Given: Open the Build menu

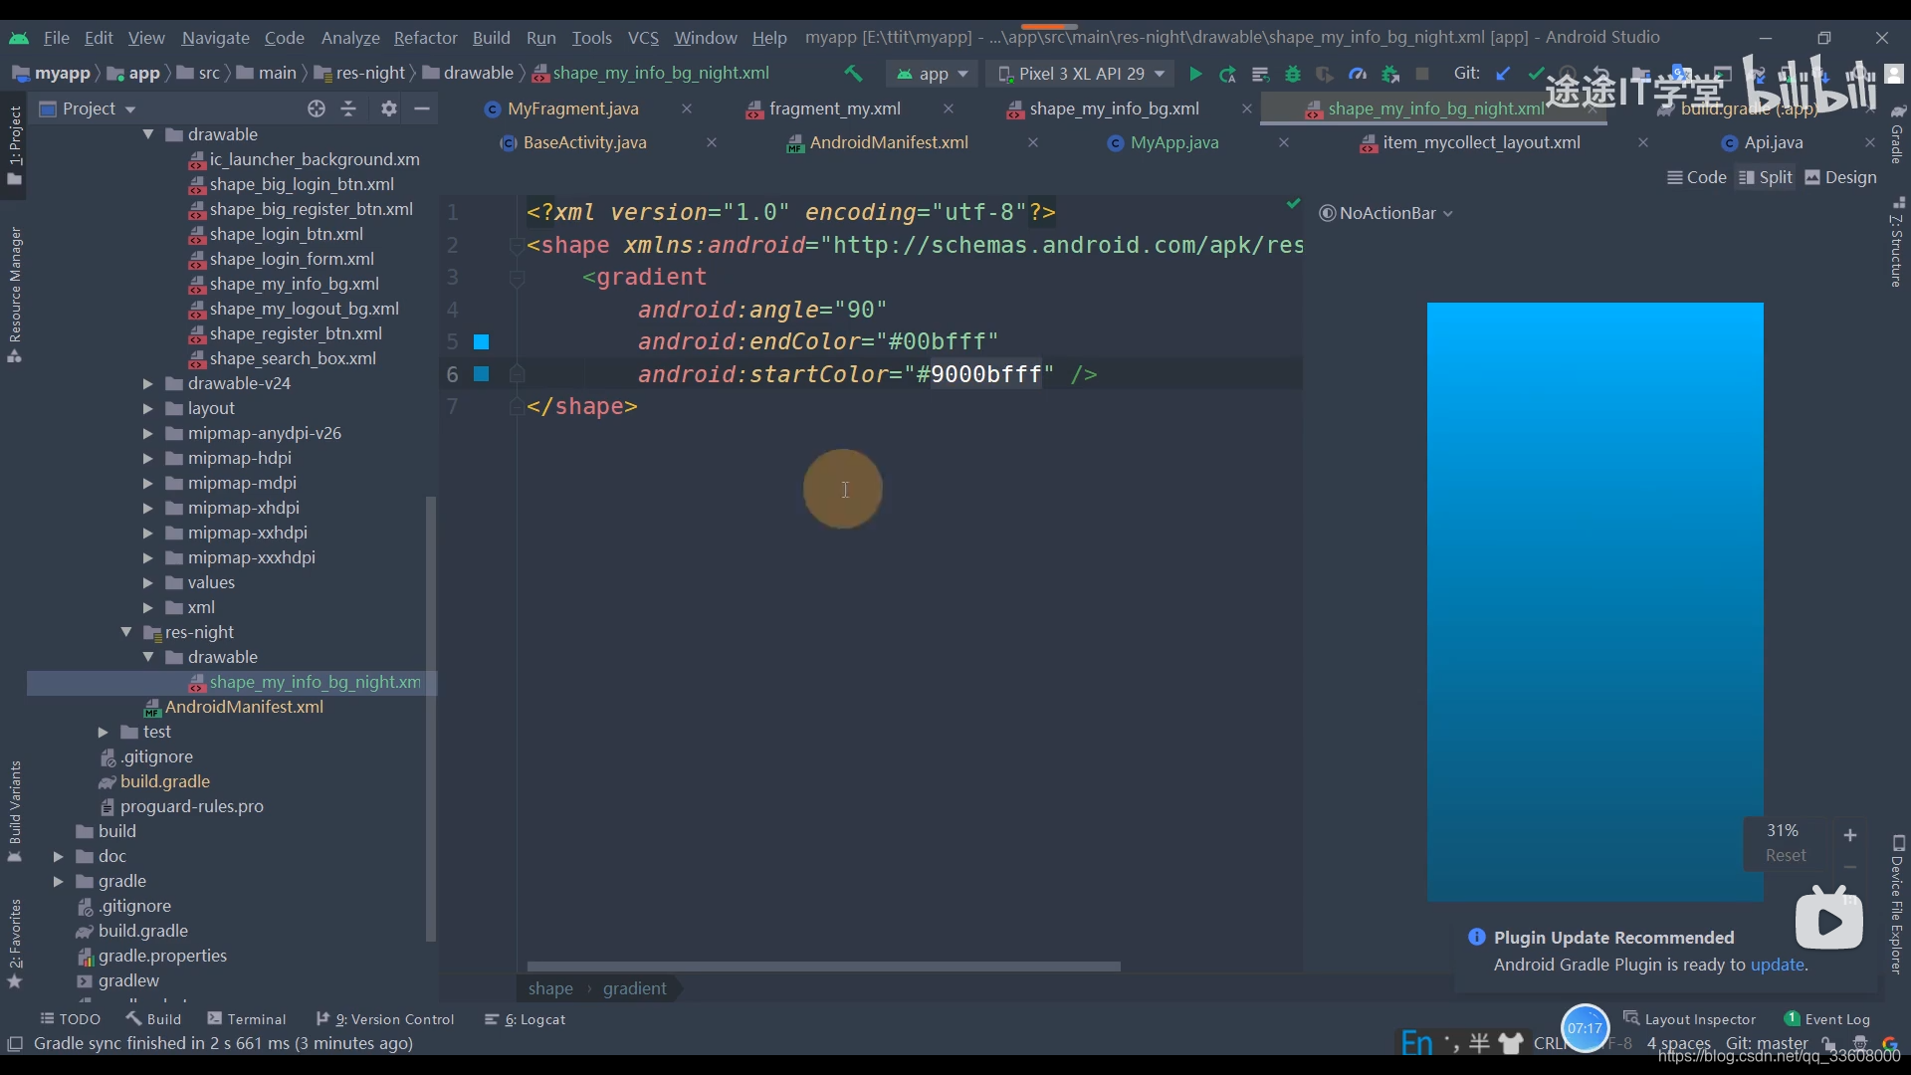Looking at the screenshot, I should (491, 38).
